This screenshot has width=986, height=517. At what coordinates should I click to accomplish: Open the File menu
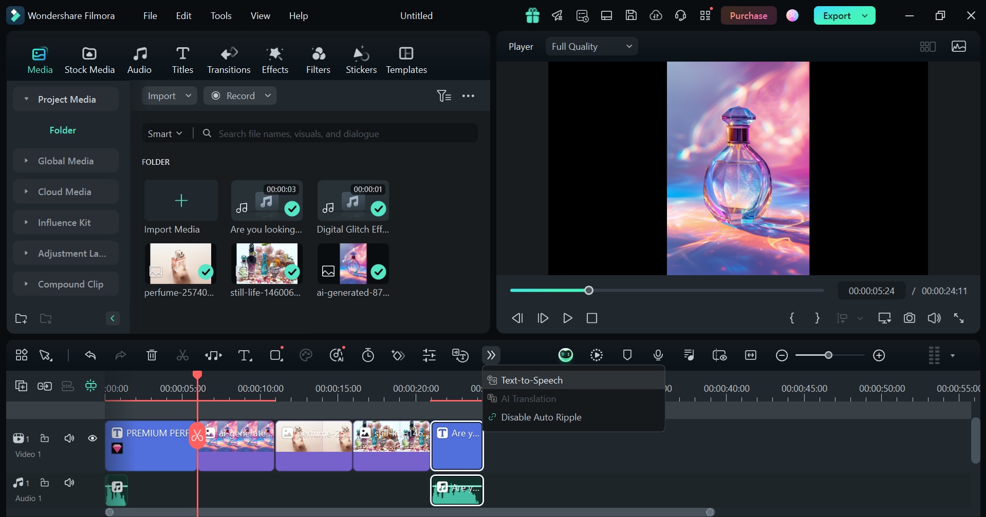[x=150, y=16]
